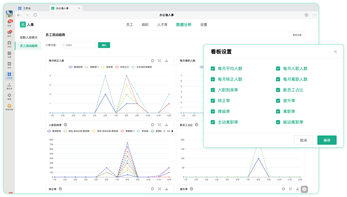Click the 确定 confirm button
Screen dimensions: 347x197
point(104,45)
